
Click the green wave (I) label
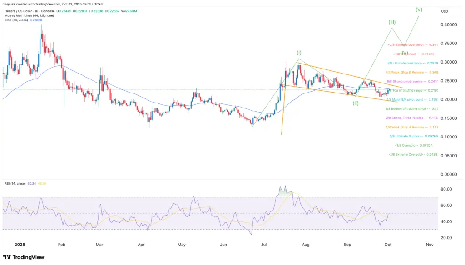point(299,53)
